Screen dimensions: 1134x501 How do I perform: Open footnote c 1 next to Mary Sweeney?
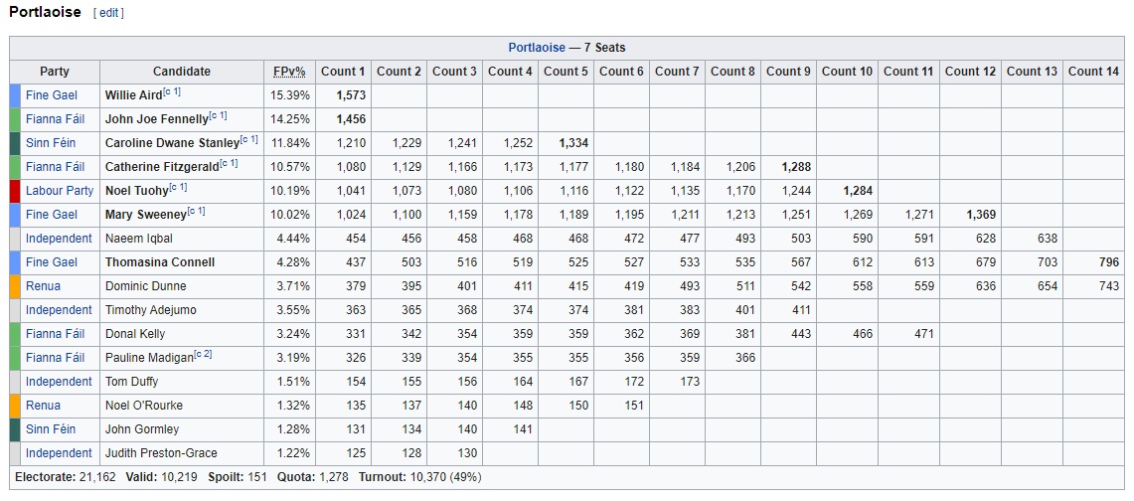point(196,211)
